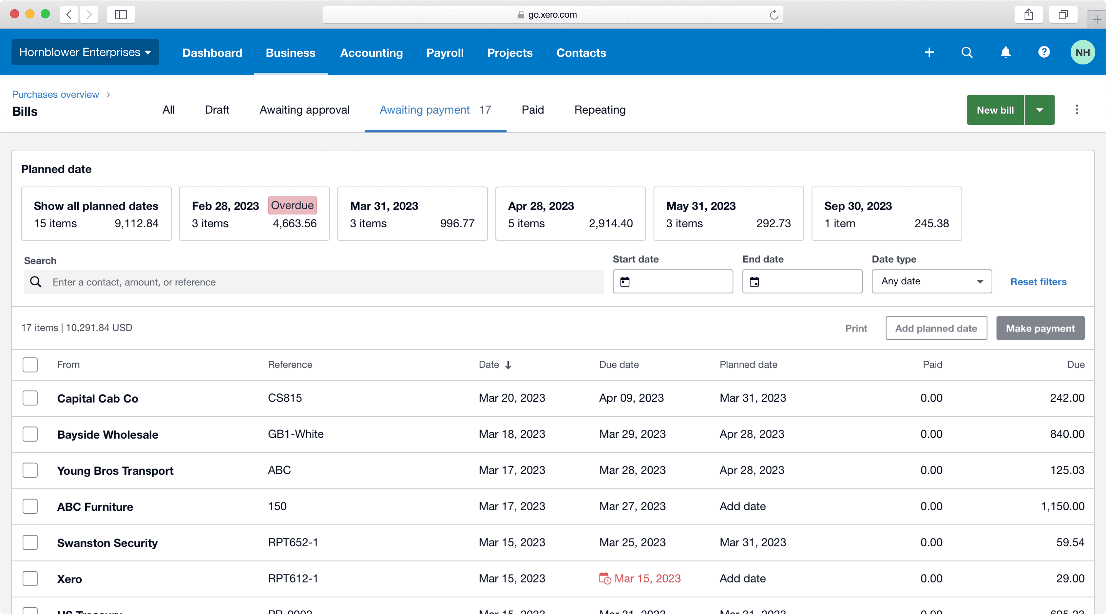Click Add date in the ABC Furniture row

pyautogui.click(x=742, y=506)
